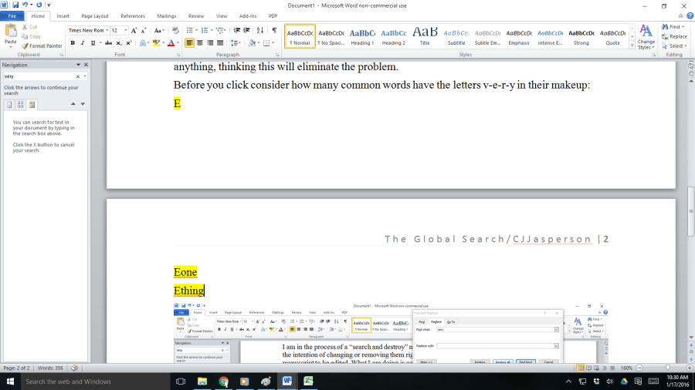This screenshot has height=390, width=695.
Task: Apply bold formatting
Action: [x=73, y=43]
